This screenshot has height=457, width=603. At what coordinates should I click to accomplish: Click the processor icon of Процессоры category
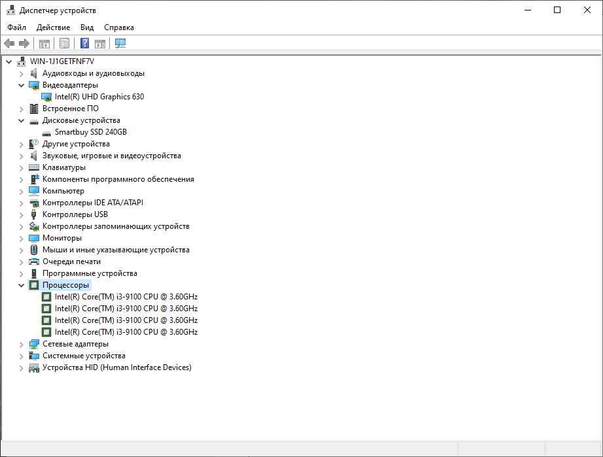point(34,285)
